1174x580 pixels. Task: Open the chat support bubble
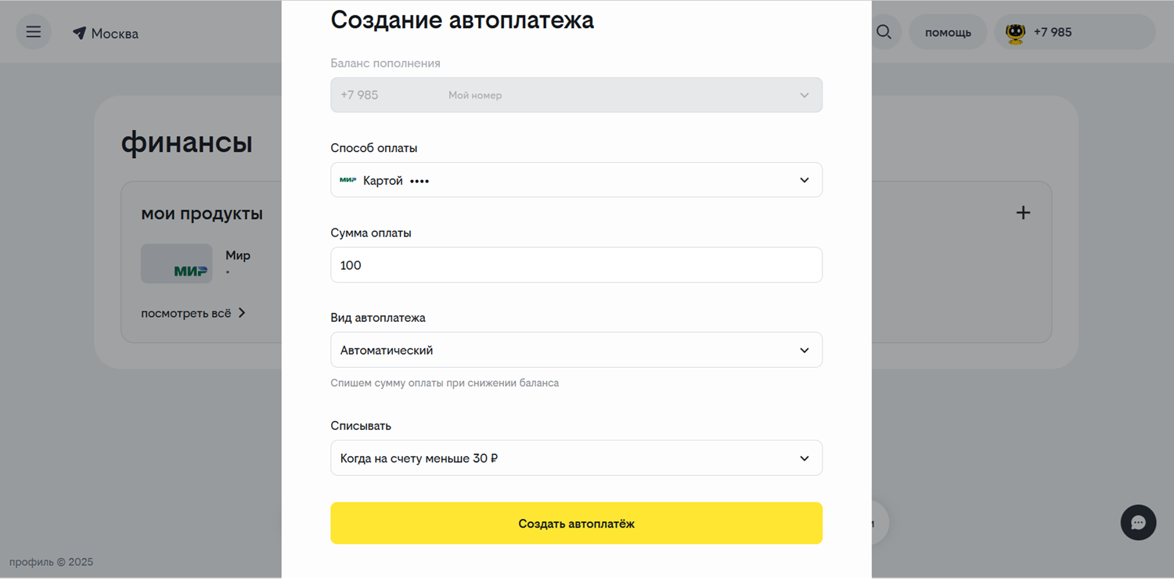click(x=1138, y=523)
